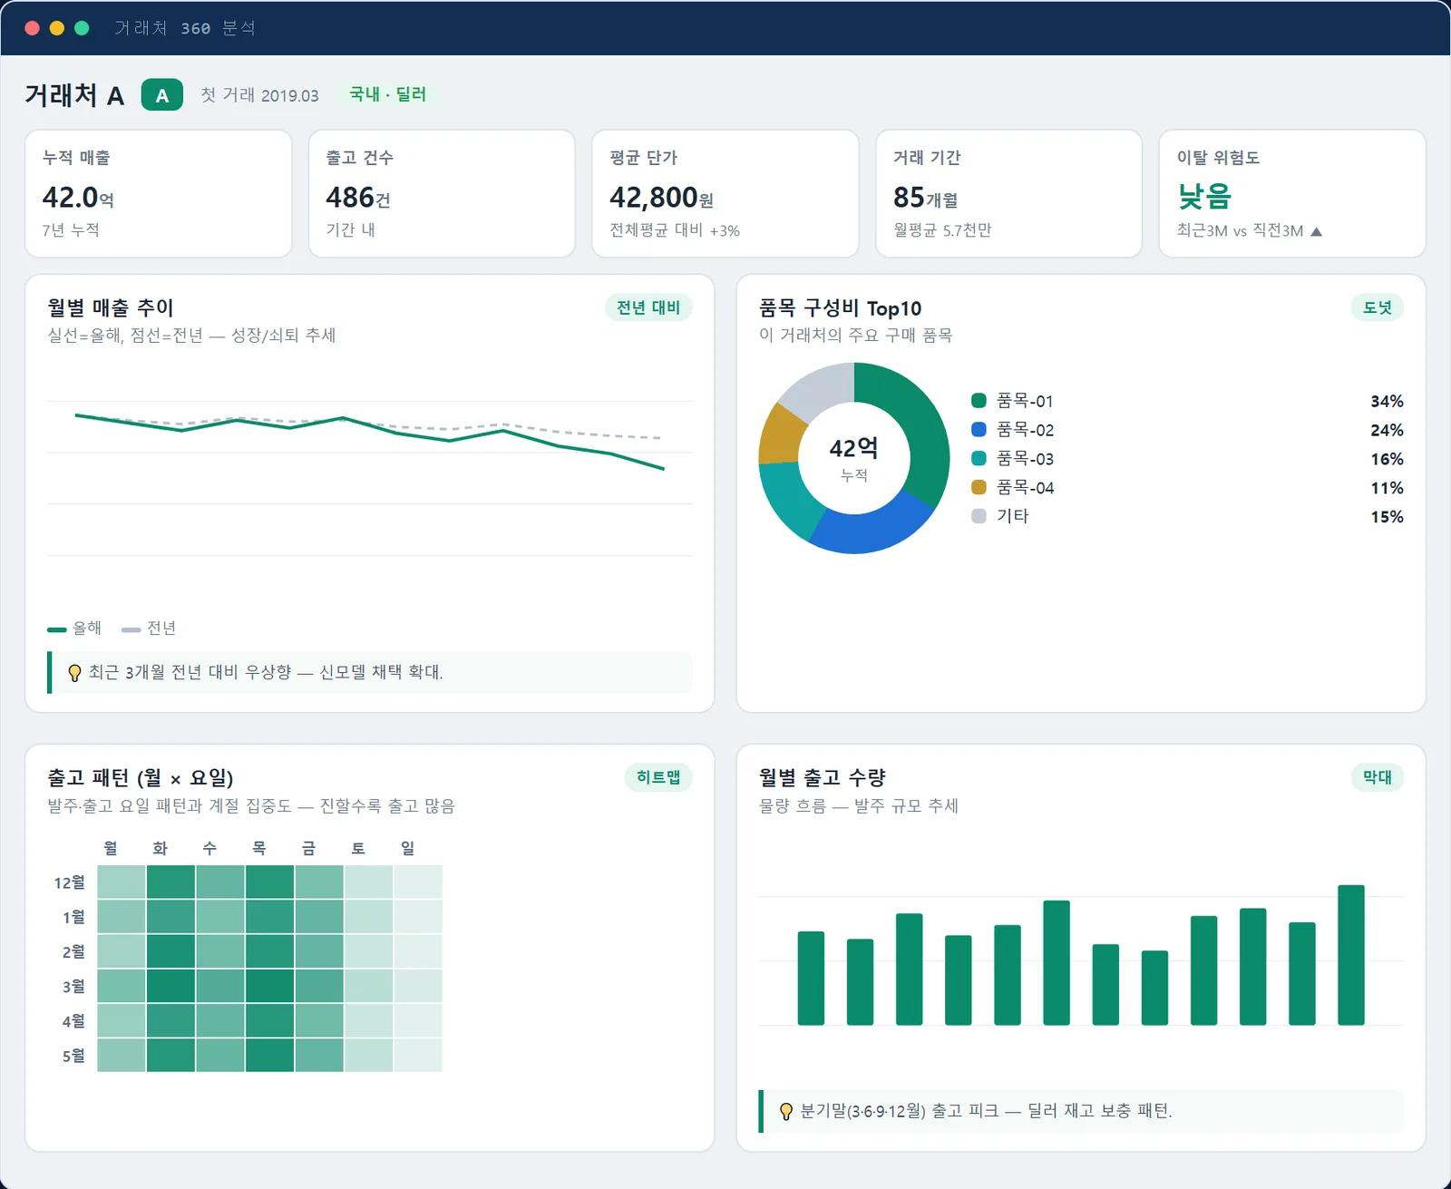
Task: Click the 히트맵 tag on shipment pattern
Action: 658,778
